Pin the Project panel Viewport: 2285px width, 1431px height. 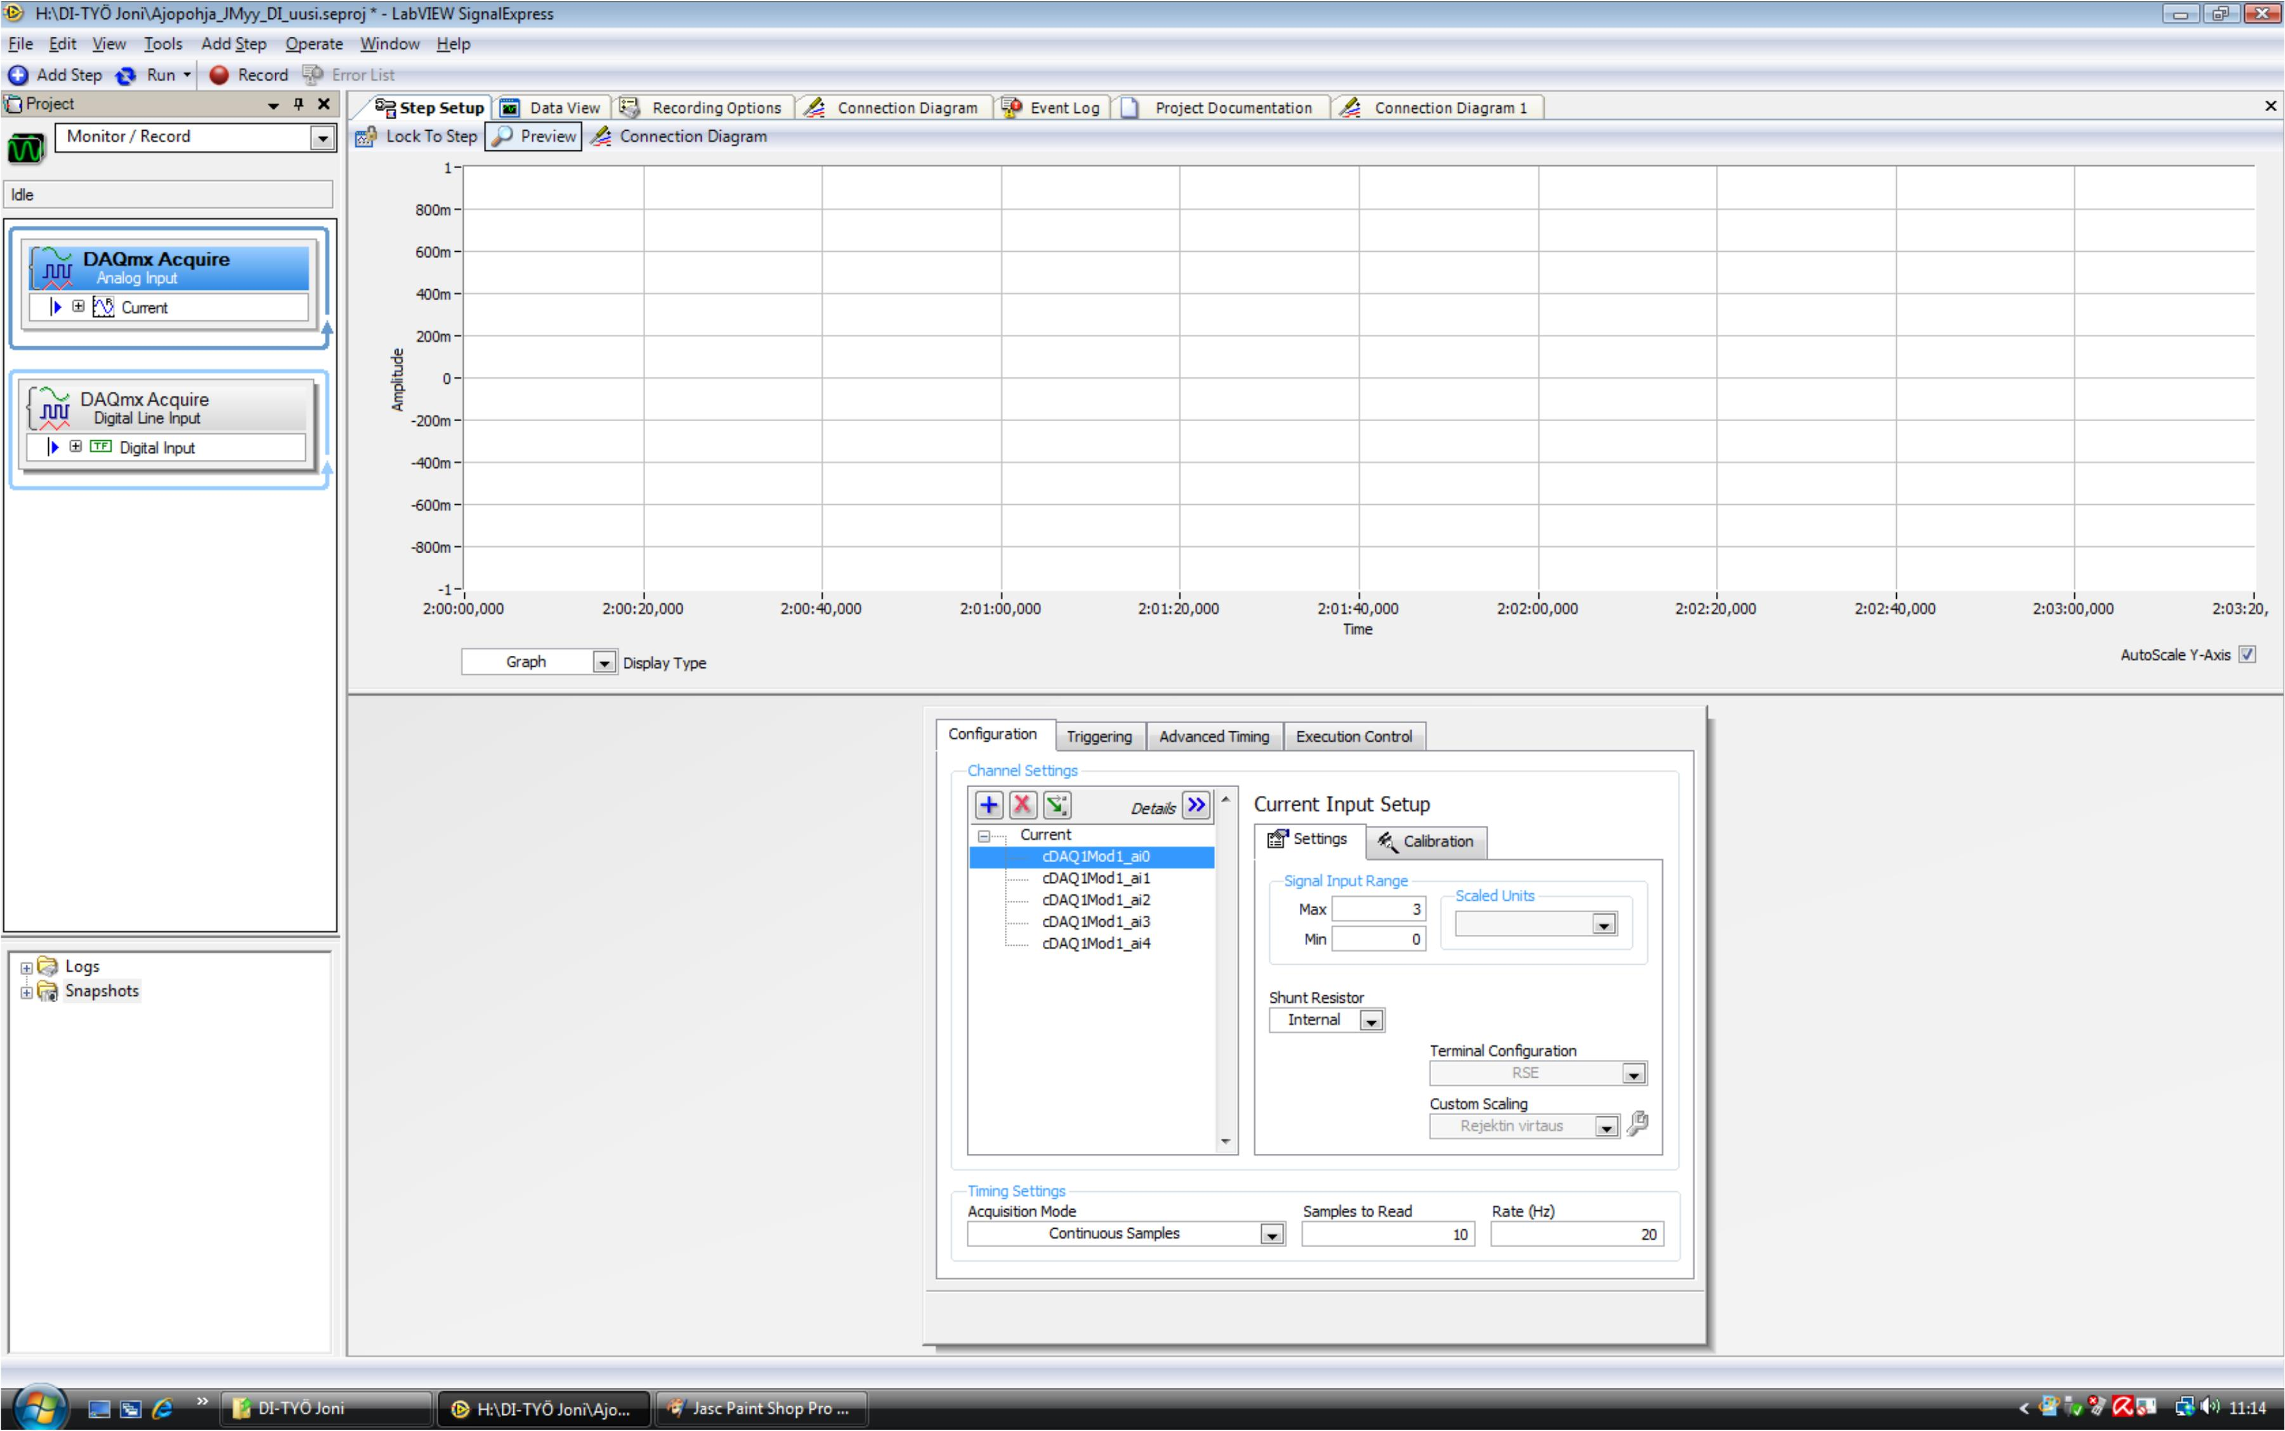pos(299,104)
